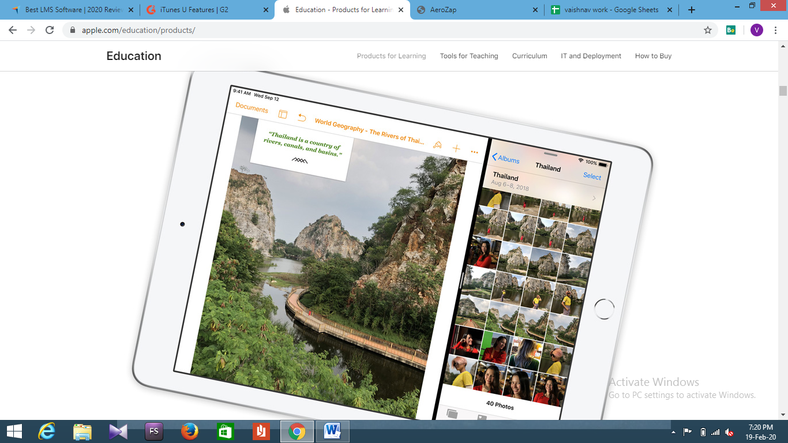Viewport: 788px width, 443px height.
Task: Close the AeroZap tab
Action: tap(535, 10)
